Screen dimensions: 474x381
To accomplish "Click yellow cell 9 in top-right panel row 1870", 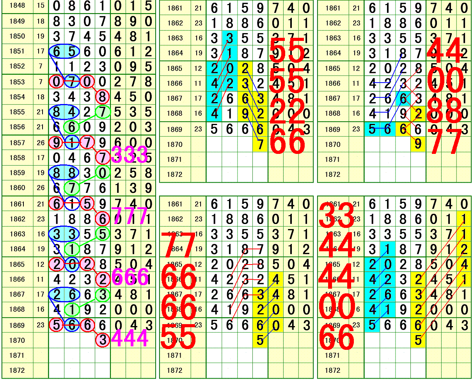I will (x=418, y=145).
